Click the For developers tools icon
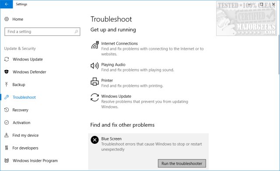This screenshot has height=171, width=280. 7,148
